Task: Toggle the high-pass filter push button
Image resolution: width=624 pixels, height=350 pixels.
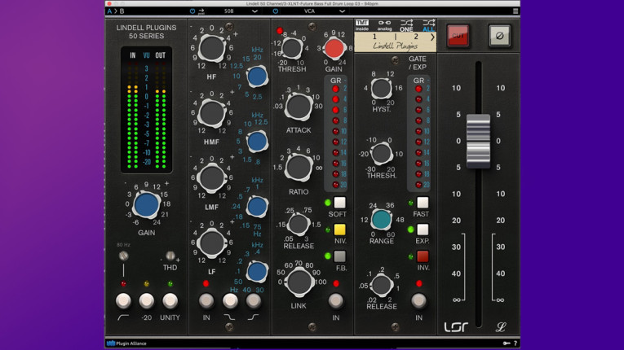Action: click(x=123, y=300)
